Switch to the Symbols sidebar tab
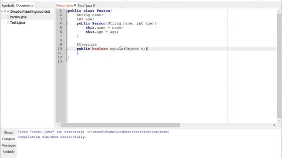 tap(8, 6)
